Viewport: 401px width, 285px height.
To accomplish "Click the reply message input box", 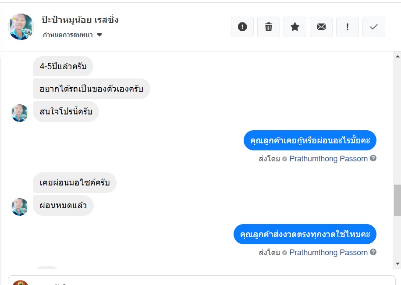I will [202, 280].
